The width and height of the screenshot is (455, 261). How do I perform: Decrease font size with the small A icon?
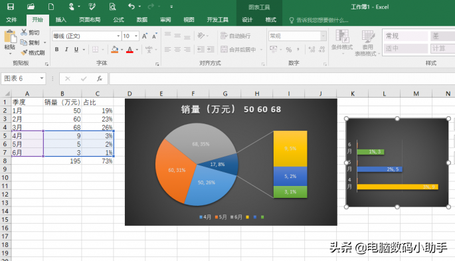click(154, 36)
